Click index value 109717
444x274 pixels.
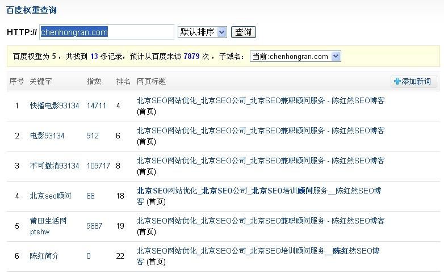pos(98,166)
